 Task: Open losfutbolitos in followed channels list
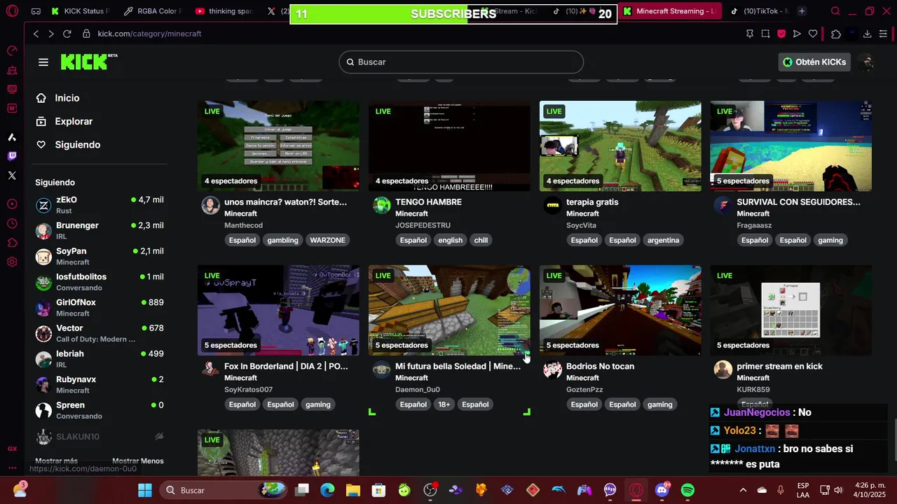tap(100, 281)
